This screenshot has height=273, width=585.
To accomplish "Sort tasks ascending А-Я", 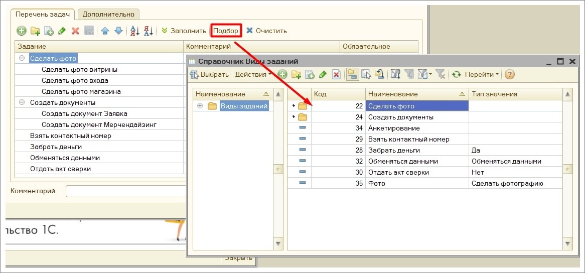I will pyautogui.click(x=134, y=31).
